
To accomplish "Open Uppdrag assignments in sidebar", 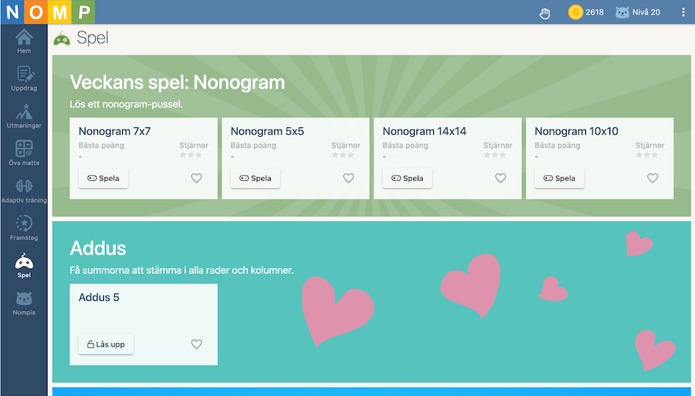I will click(24, 78).
